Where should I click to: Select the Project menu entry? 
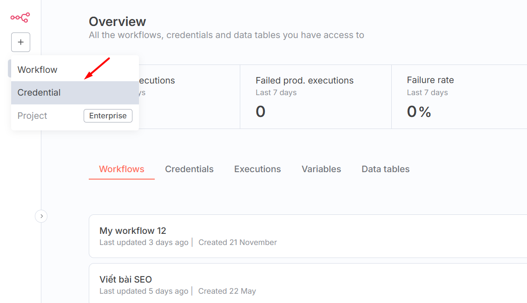33,116
